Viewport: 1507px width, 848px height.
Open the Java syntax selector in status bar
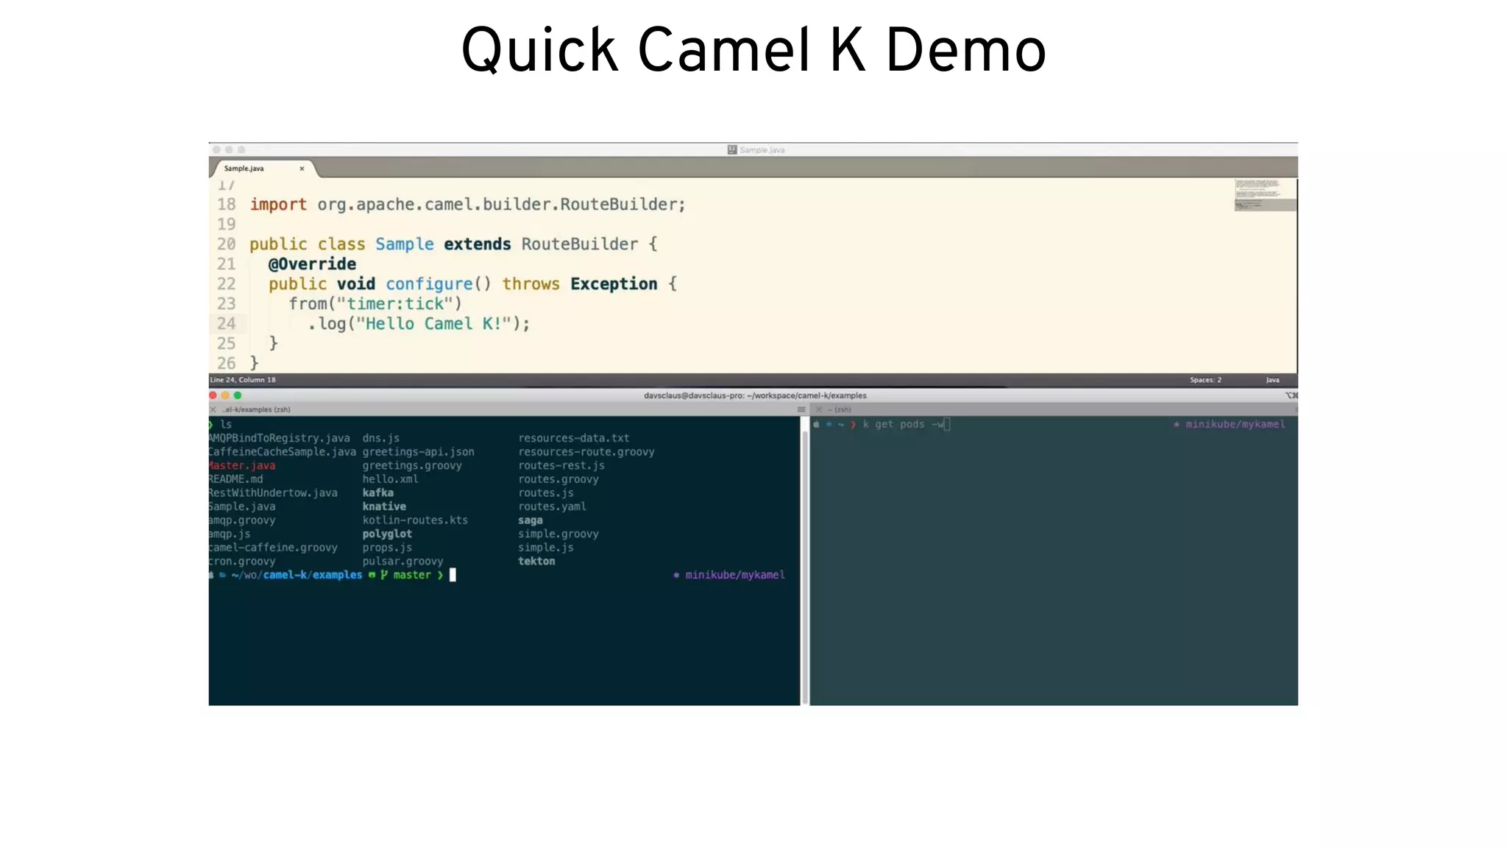(x=1272, y=380)
